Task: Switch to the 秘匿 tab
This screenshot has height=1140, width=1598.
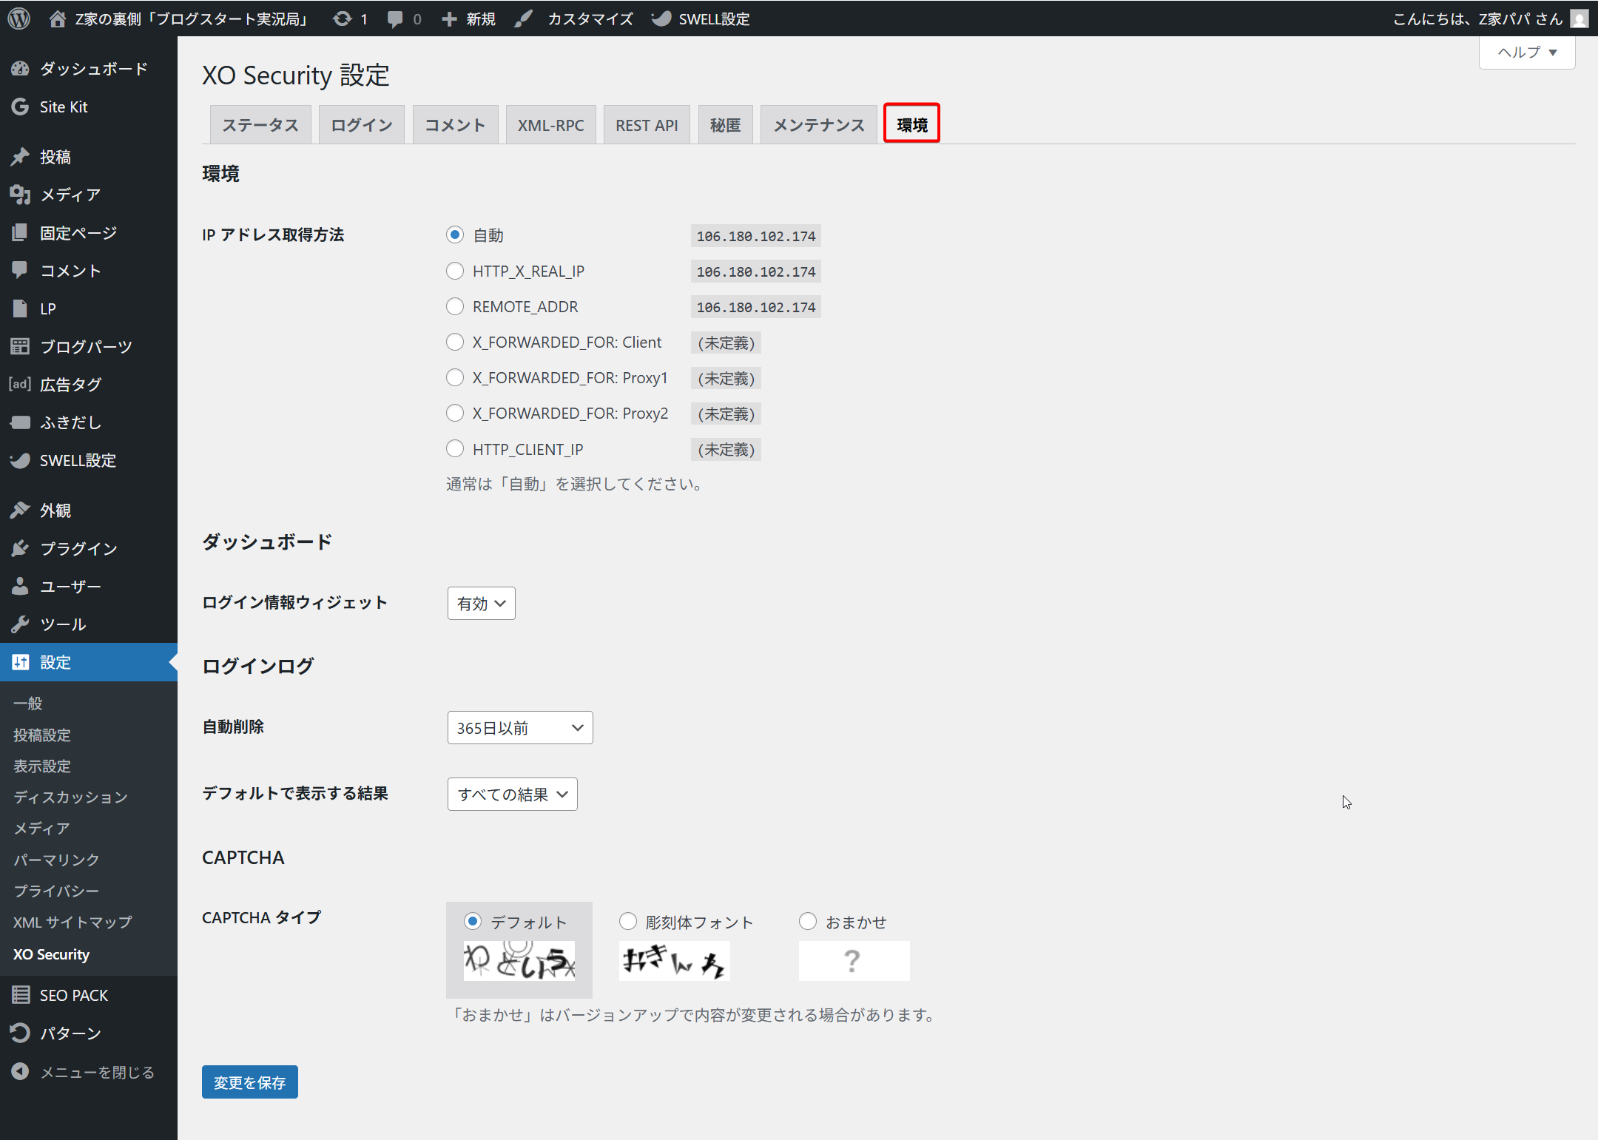Action: (x=725, y=125)
